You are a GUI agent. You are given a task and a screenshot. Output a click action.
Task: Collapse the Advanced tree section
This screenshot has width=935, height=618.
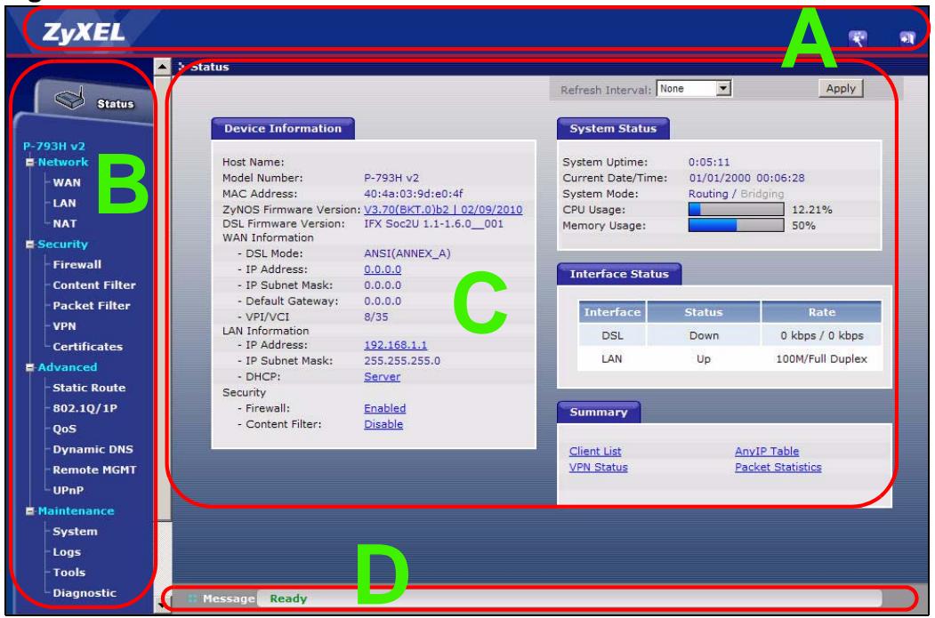pos(30,368)
